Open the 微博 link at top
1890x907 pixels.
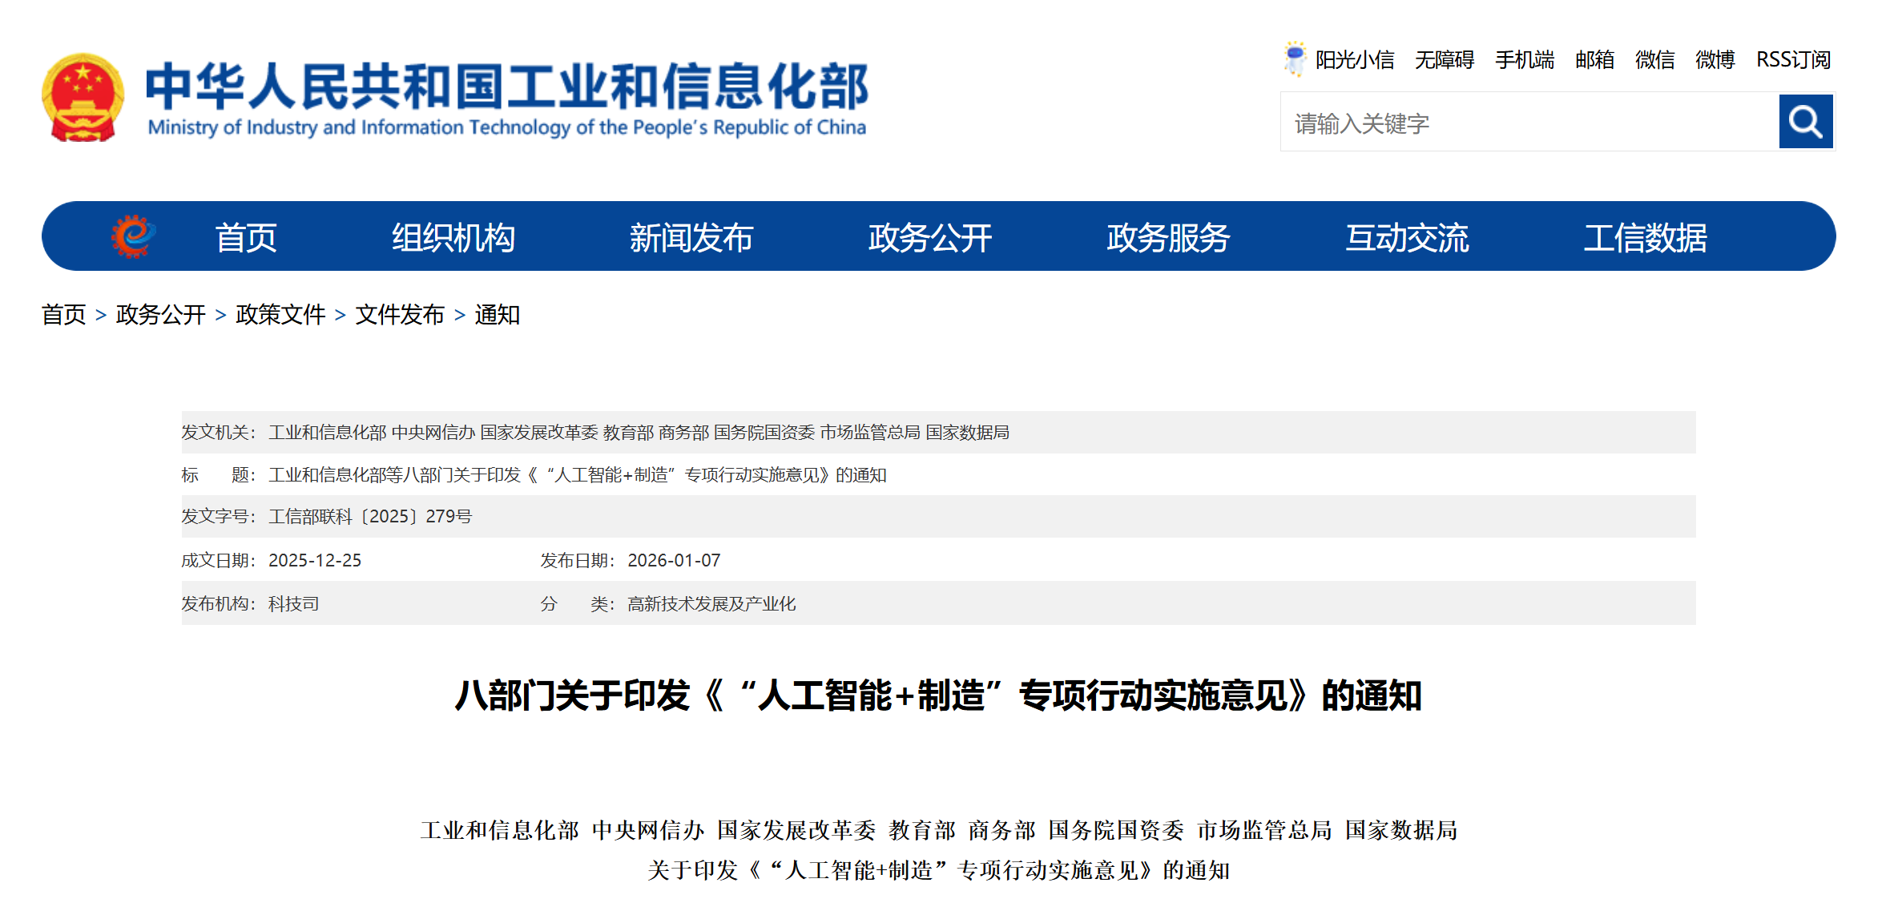pos(1715,60)
